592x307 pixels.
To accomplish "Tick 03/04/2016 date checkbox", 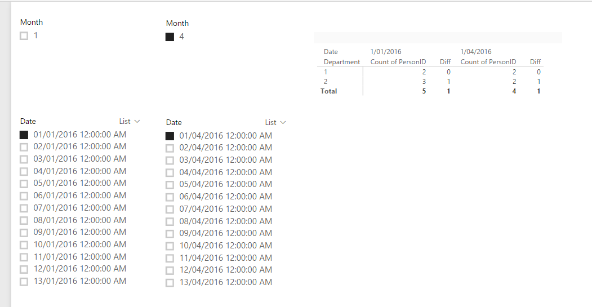I will point(170,161).
